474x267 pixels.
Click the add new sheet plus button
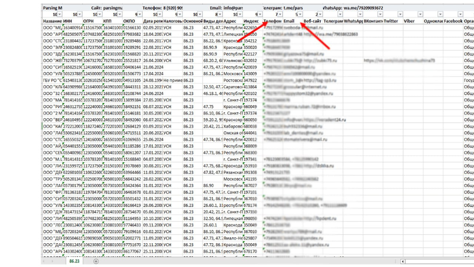[96, 261]
